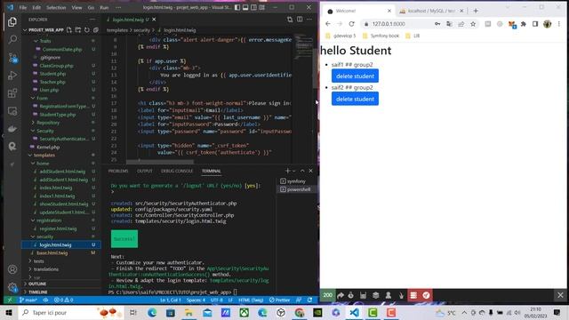Open a new Chrome tab
The height and width of the screenshot is (320, 569).
point(476,11)
